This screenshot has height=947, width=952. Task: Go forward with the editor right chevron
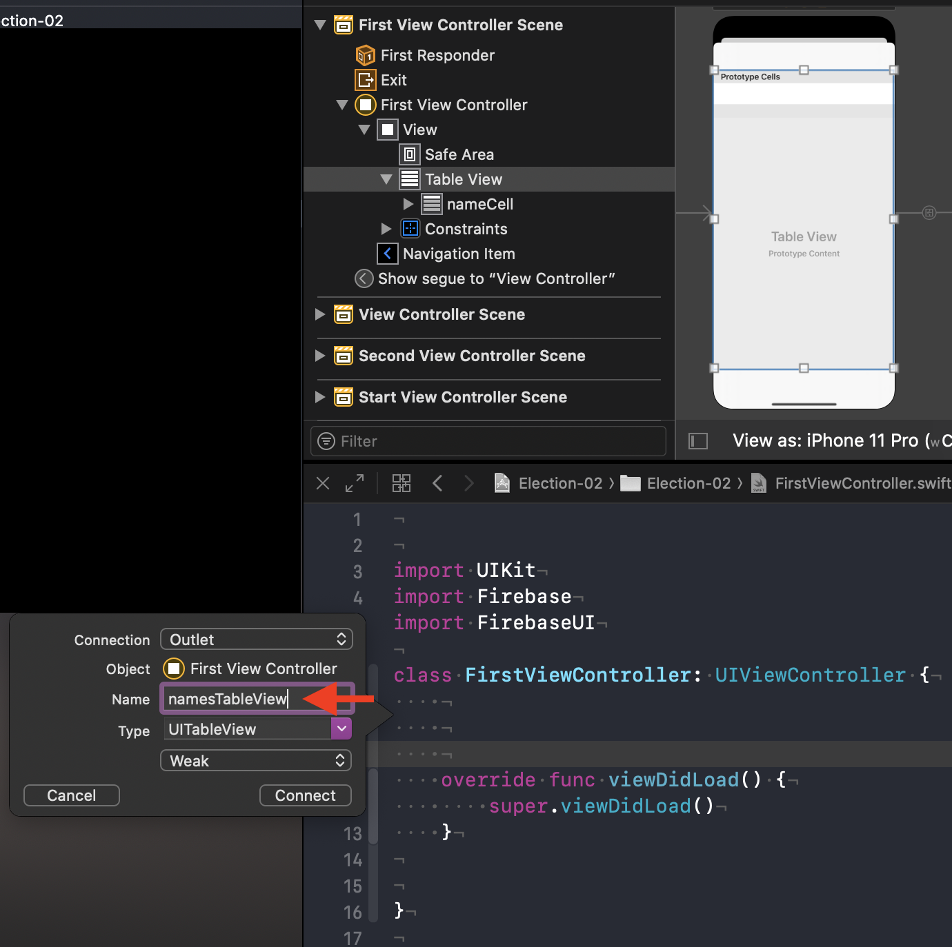pyautogui.click(x=469, y=483)
